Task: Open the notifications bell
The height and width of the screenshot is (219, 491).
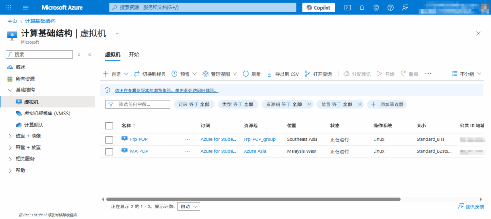Action: (x=362, y=8)
